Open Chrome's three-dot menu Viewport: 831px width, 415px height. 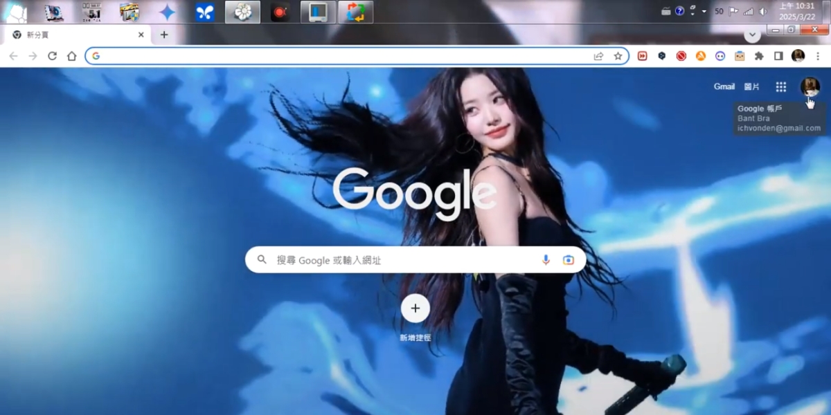coord(818,56)
